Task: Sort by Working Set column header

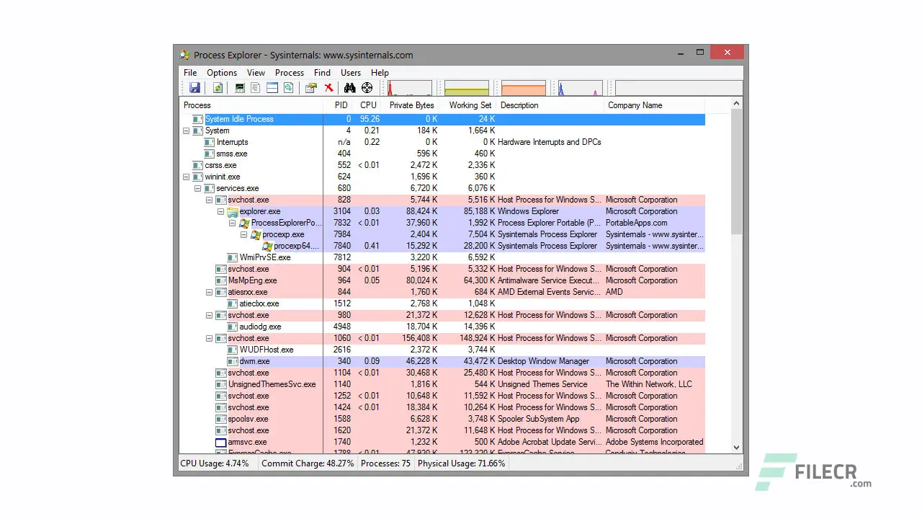Action: [469, 105]
